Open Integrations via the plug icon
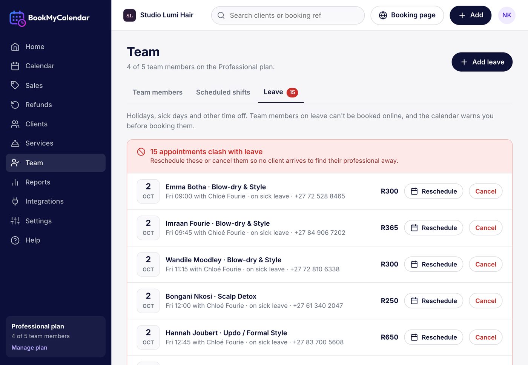The width and height of the screenshot is (528, 365). (x=15, y=202)
